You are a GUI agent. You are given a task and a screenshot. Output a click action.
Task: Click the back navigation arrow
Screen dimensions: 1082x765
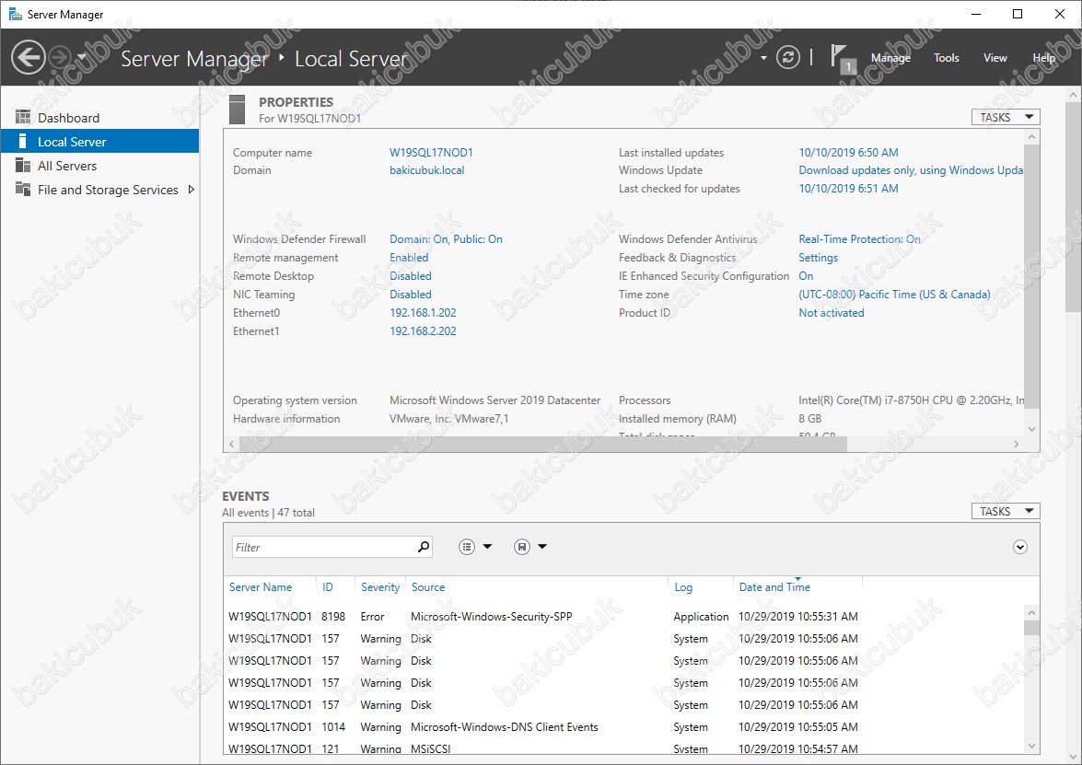(x=29, y=57)
